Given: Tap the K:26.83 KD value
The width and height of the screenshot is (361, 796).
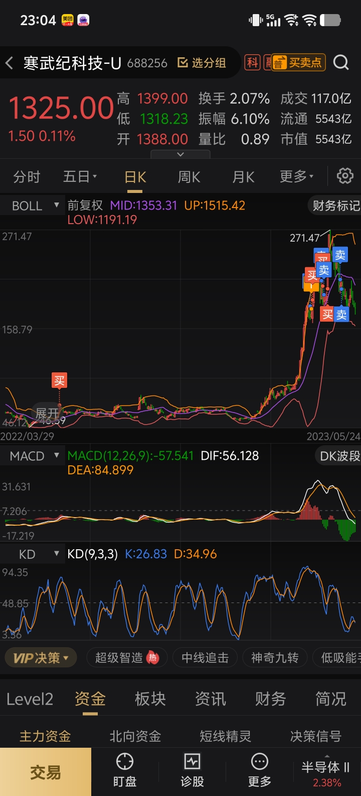Looking at the screenshot, I should (146, 554).
